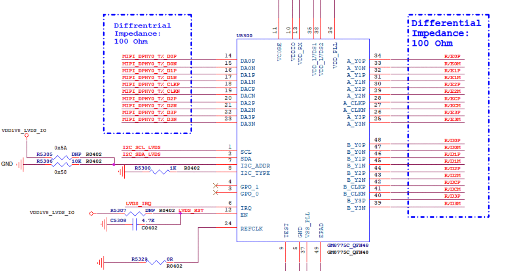Select the R5307 resistor symbol

[134, 213]
